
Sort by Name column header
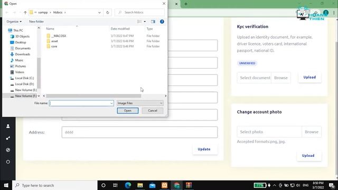(x=50, y=28)
